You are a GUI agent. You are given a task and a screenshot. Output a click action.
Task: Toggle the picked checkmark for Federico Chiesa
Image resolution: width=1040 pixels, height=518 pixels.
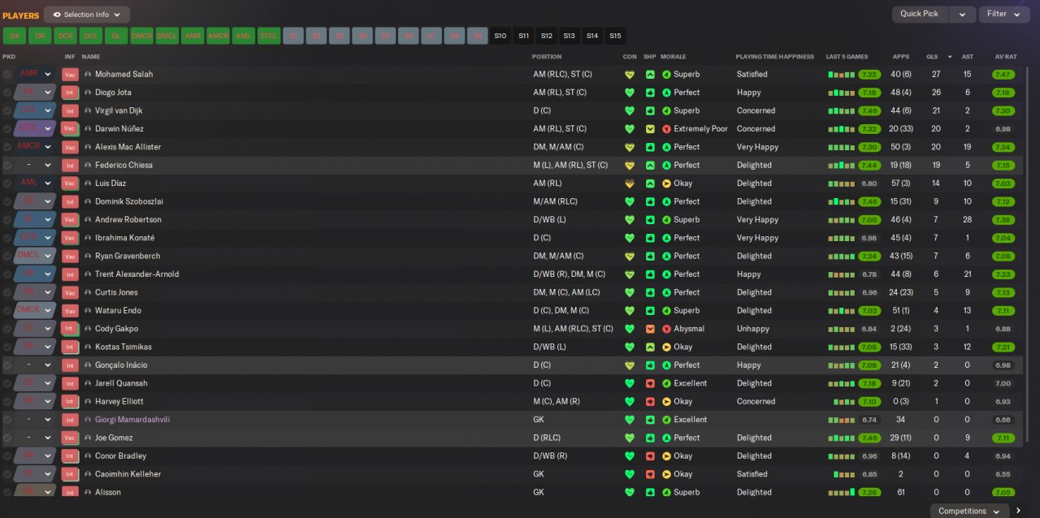pyautogui.click(x=7, y=165)
